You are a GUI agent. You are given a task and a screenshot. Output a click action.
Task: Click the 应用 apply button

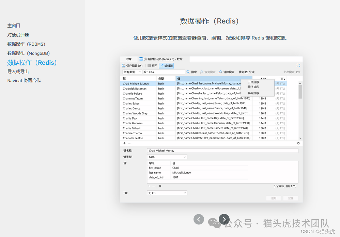coord(274,198)
